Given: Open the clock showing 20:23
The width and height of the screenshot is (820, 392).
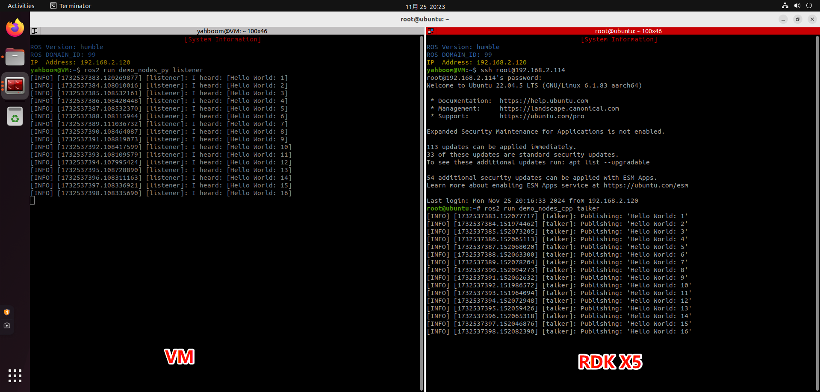Looking at the screenshot, I should pos(425,6).
